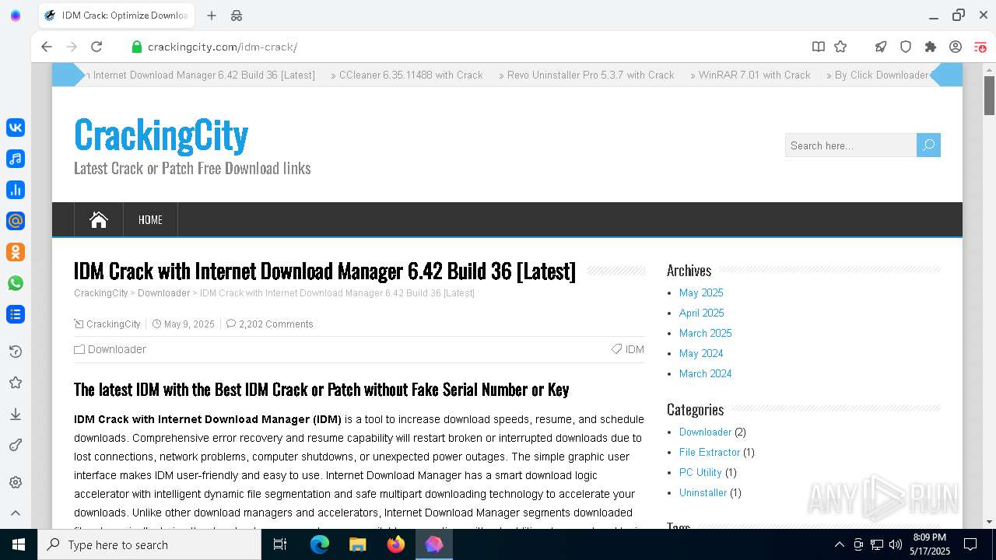Open the May 2025 archive
The width and height of the screenshot is (996, 560).
[701, 292]
